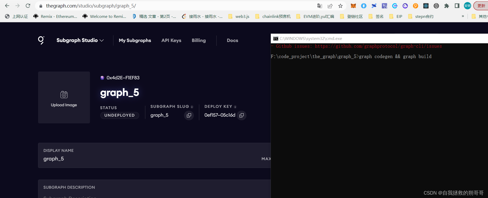Click the graph_5 title heading

[119, 93]
